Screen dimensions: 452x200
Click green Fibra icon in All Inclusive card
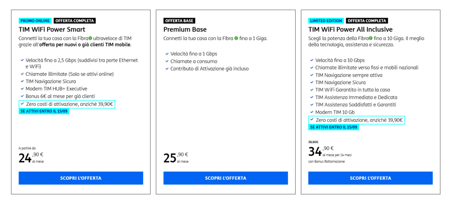[371, 38]
